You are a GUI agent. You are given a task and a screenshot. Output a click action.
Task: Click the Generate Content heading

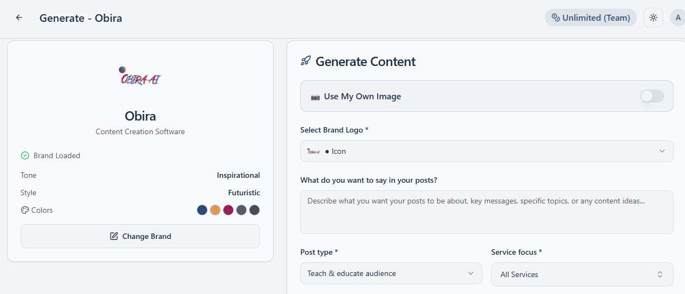click(x=366, y=62)
